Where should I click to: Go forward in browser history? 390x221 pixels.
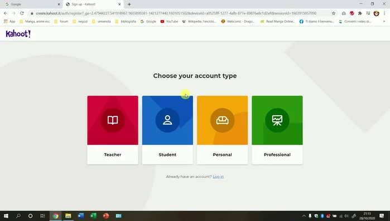14,13
